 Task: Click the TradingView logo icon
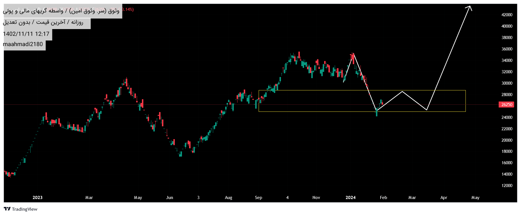coord(7,209)
